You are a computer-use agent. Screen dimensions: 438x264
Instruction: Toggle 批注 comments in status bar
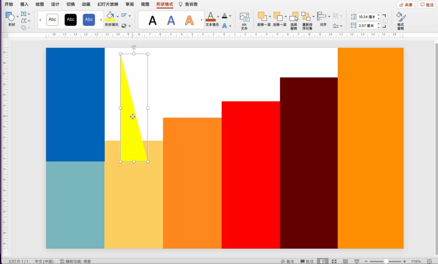tap(307, 261)
